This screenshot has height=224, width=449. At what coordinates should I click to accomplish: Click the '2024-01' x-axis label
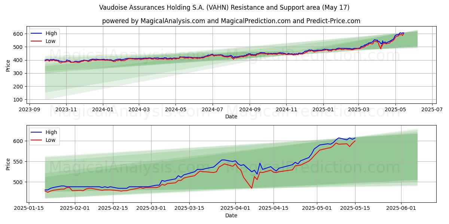(103, 109)
